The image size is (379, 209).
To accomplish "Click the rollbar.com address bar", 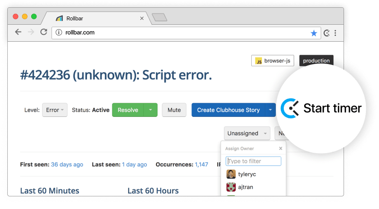I will pos(186,32).
